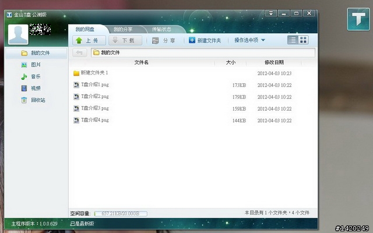Viewport: 373px width, 233px height.
Task: Click the video film icon in sidebar
Action: 24,88
